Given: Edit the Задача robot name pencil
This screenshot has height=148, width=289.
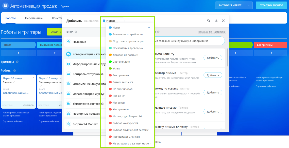Looking at the screenshot, I should tap(14, 82).
